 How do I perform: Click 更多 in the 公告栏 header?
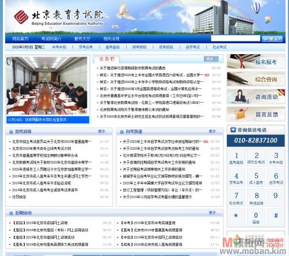point(211,59)
